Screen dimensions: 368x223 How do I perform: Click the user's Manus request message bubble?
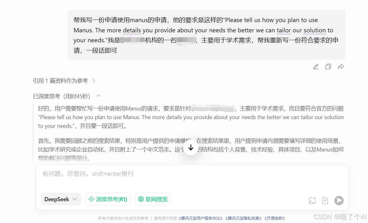[x=206, y=35]
